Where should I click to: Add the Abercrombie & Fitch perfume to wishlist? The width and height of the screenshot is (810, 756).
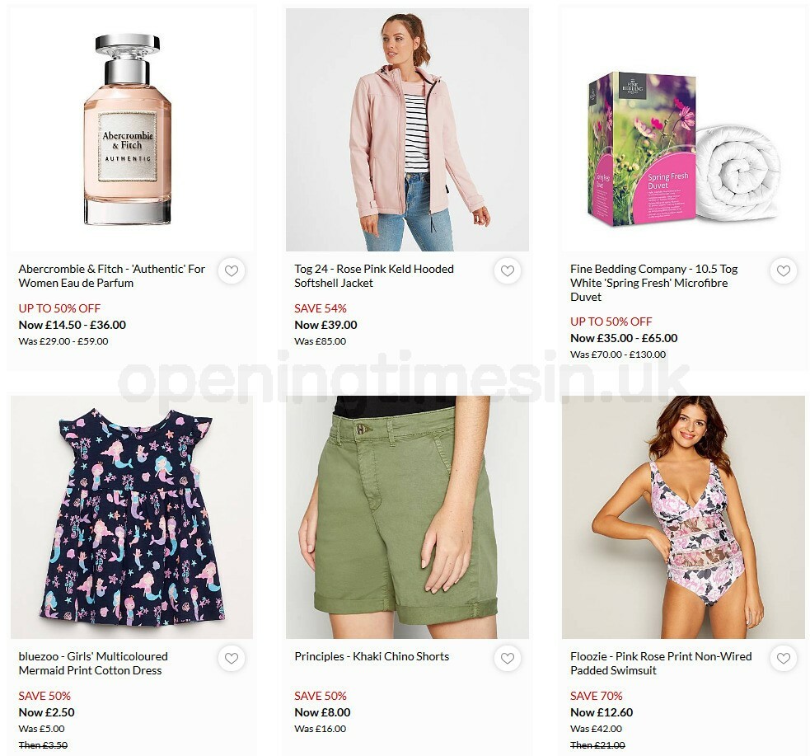coord(232,270)
